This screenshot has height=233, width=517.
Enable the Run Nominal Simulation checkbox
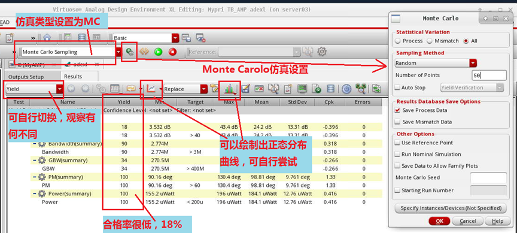397,154
